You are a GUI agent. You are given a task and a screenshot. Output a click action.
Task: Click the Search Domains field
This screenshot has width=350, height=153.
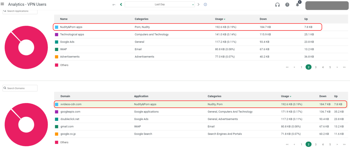[20, 88]
